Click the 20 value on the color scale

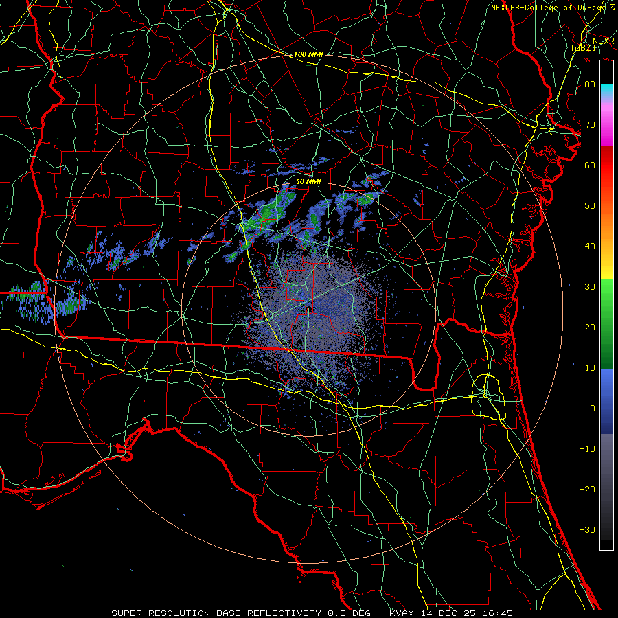pos(590,327)
